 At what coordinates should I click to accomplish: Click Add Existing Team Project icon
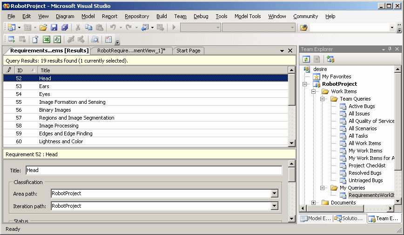pyautogui.click(x=330, y=59)
